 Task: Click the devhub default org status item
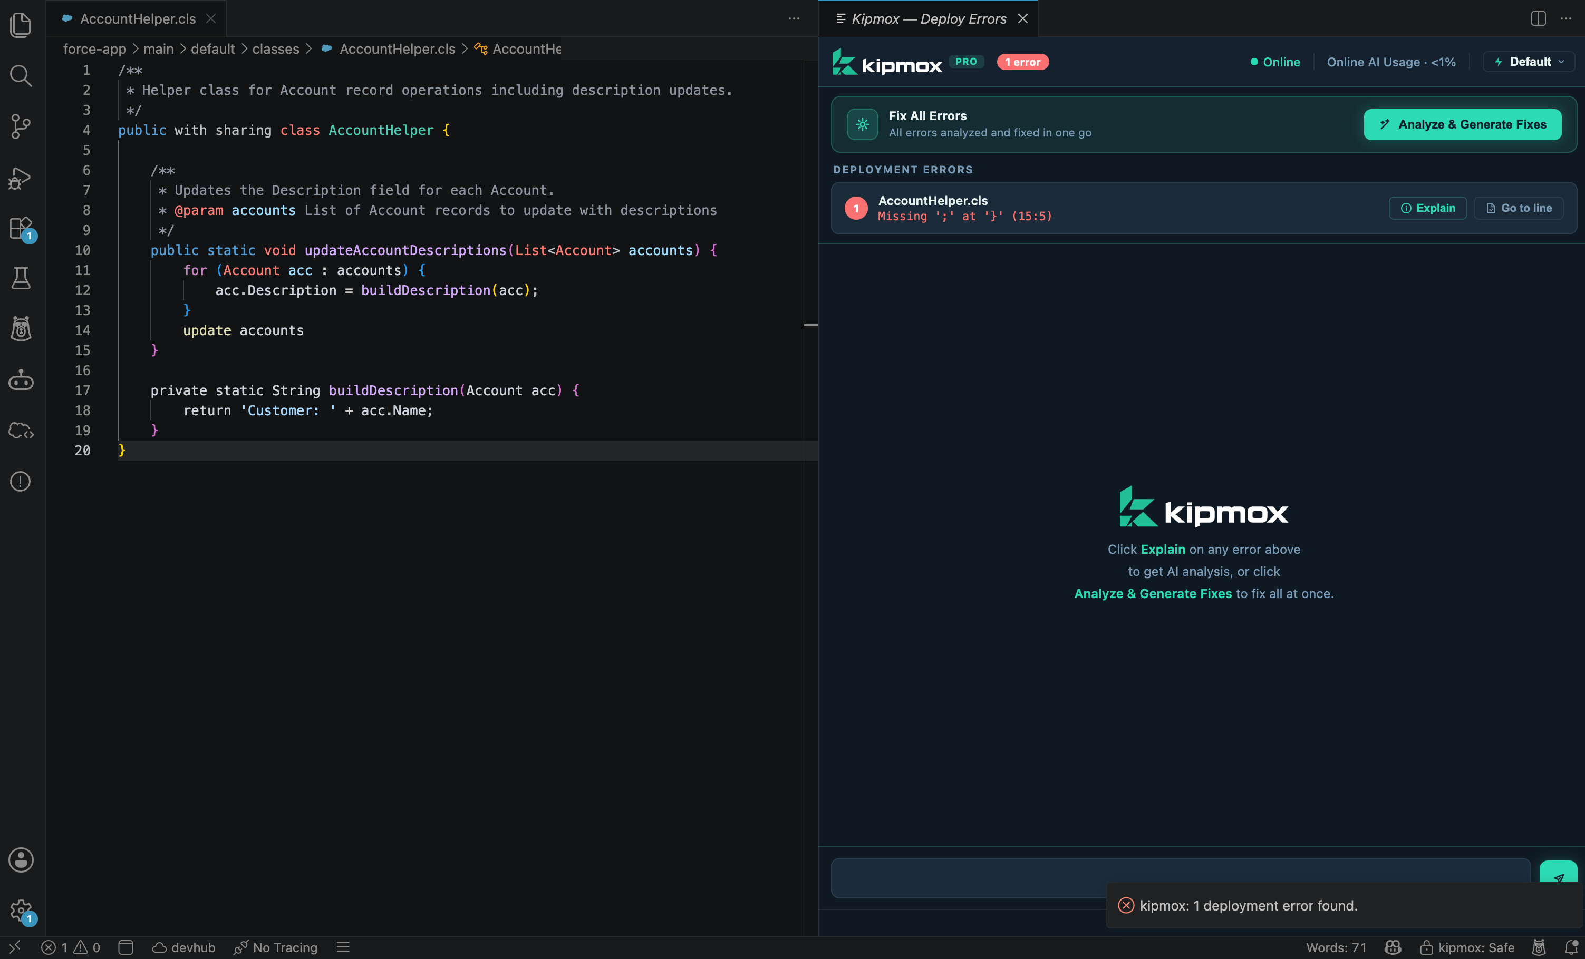point(183,947)
